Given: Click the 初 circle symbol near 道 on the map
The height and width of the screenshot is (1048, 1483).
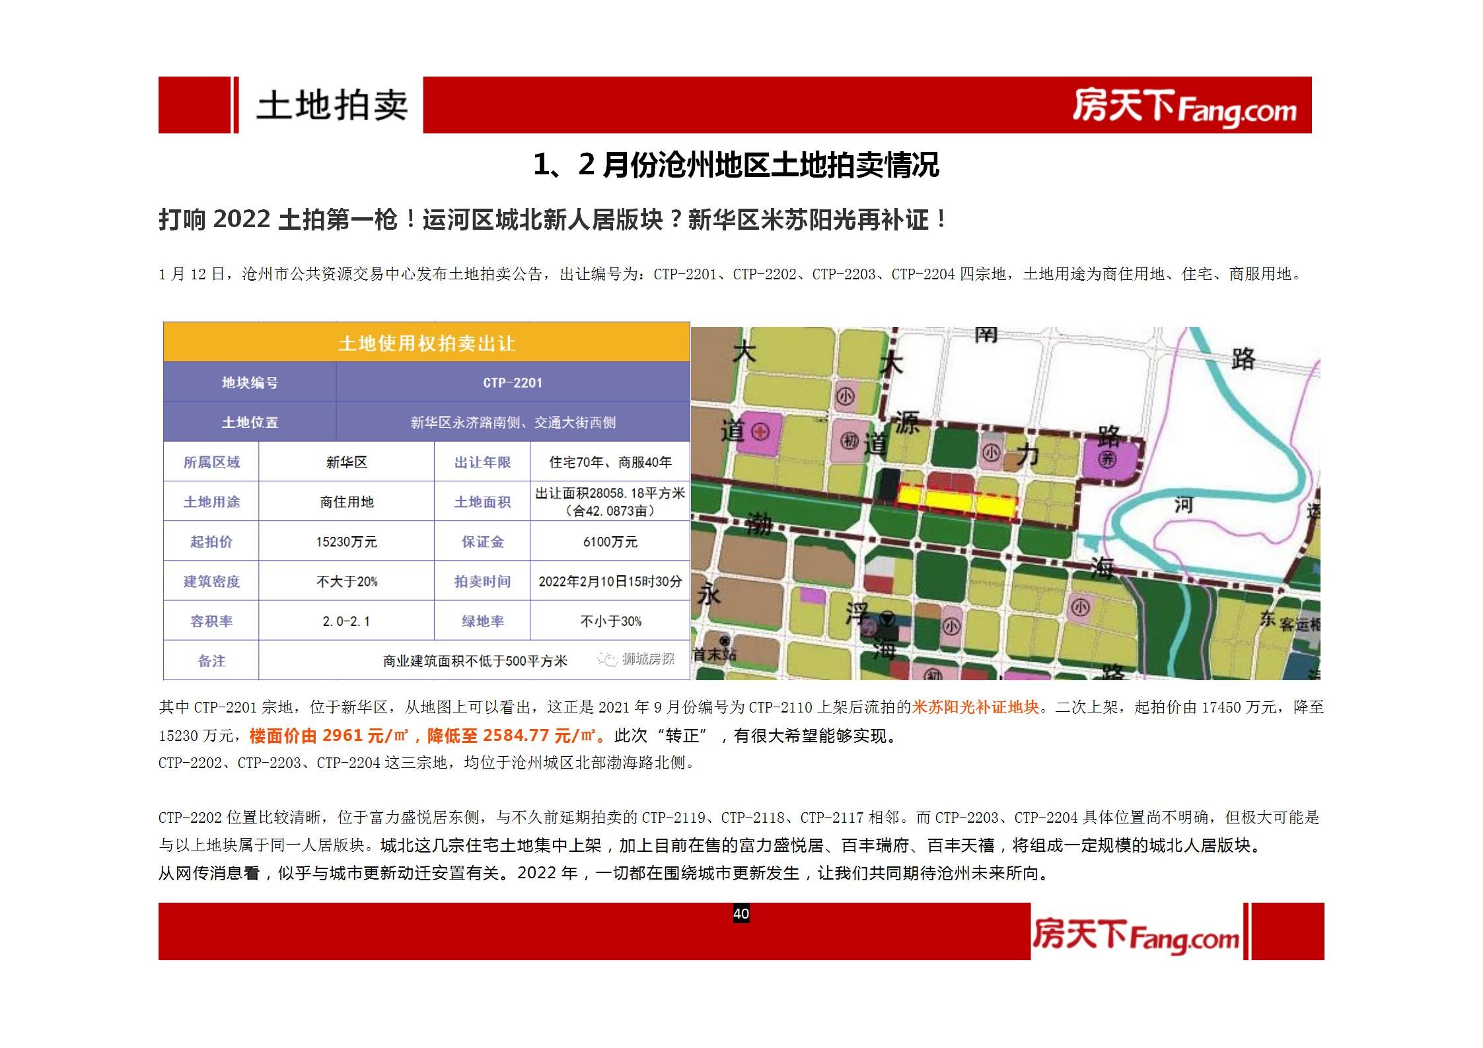Looking at the screenshot, I should coord(849,440).
